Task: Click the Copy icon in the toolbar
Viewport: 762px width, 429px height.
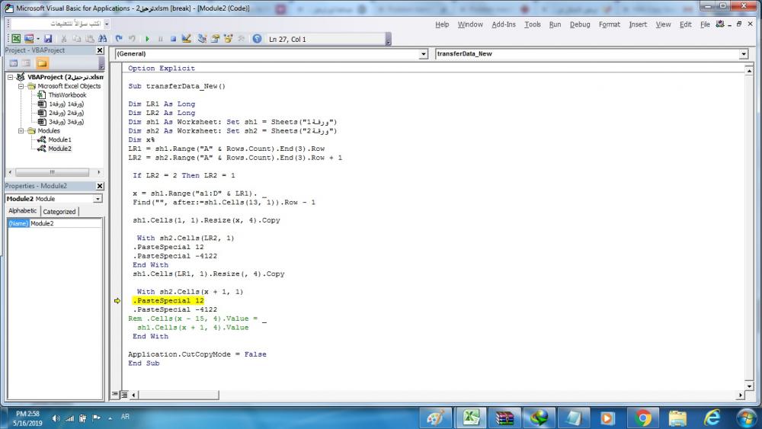Action: (76, 39)
